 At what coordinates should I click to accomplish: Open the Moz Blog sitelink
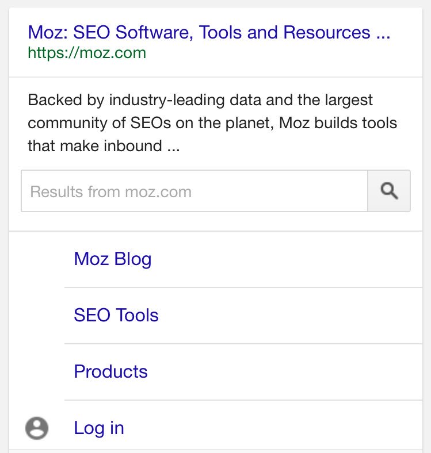point(113,259)
